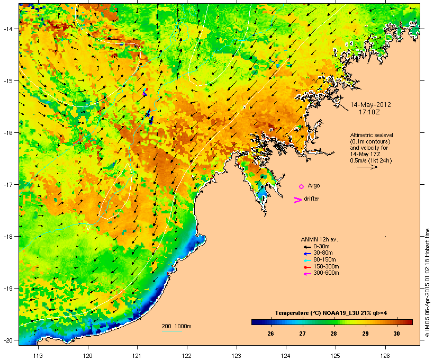This screenshot has height=360, width=434.
Task: Click 'and velocity for' text line
Action: pyautogui.click(x=369, y=148)
